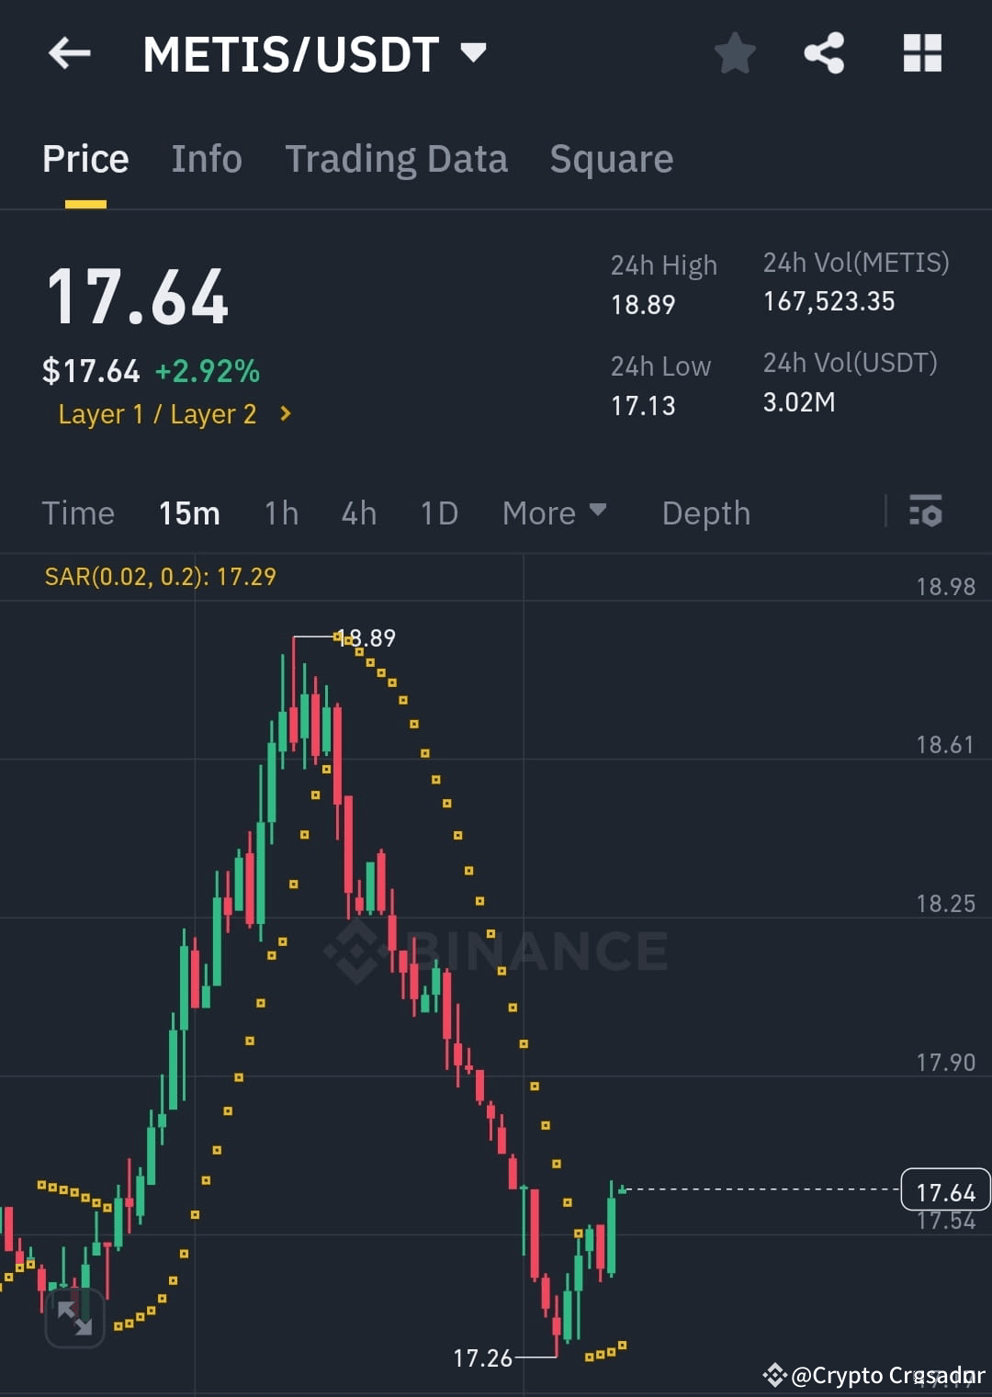This screenshot has height=1397, width=992.
Task: Select the 4h timeframe
Action: pyautogui.click(x=358, y=513)
